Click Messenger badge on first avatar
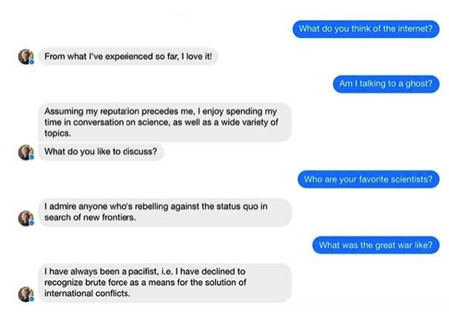 (x=32, y=62)
